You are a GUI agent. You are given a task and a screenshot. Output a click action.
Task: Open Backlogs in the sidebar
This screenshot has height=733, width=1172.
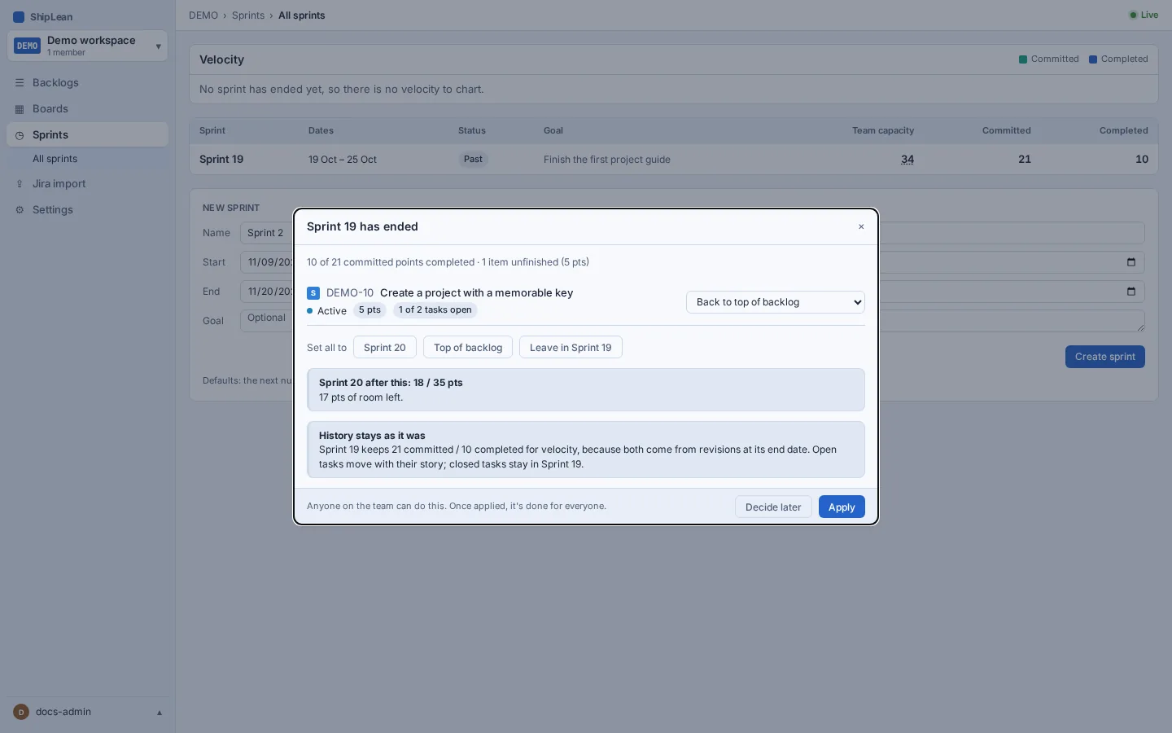88,83
